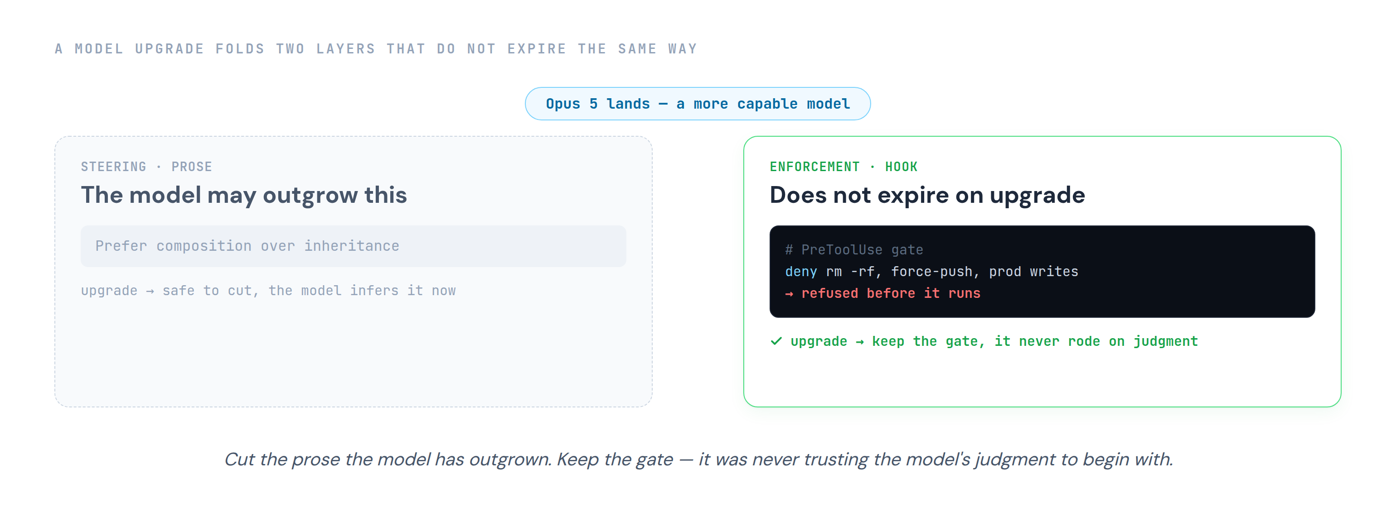Click 'the model infers it now' text

[362, 291]
